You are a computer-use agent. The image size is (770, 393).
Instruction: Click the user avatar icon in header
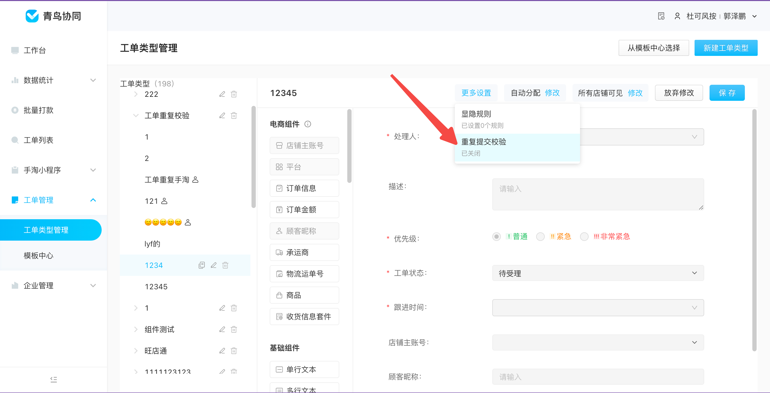677,16
